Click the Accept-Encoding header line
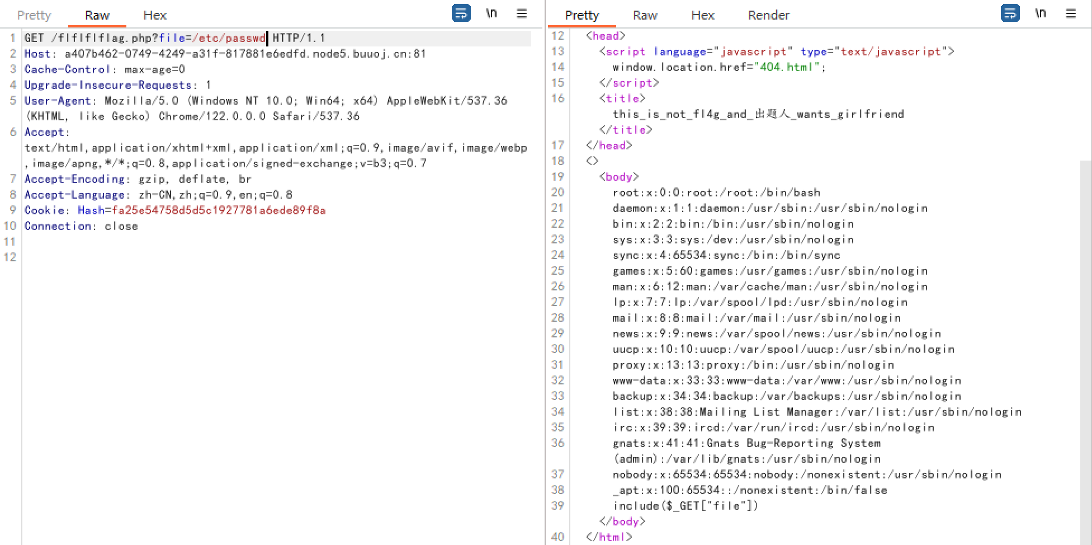Viewport: 1092px width, 545px height. coord(138,179)
